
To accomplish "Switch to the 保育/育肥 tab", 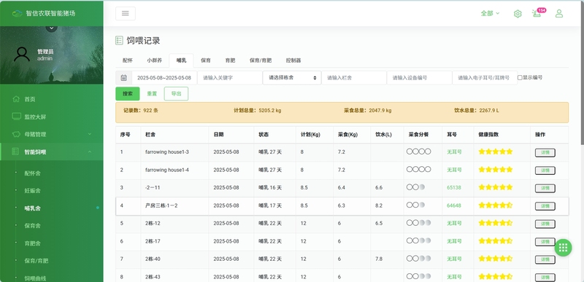I will tap(261, 60).
